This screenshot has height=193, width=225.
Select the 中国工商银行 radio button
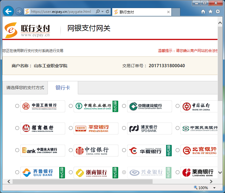click(x=17, y=106)
